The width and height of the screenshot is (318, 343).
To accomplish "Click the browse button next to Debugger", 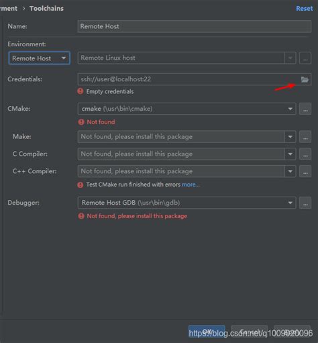I will click(x=305, y=203).
